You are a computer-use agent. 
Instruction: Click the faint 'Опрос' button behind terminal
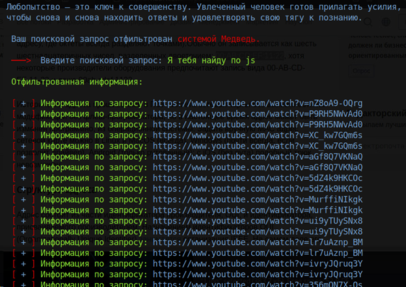click(361, 71)
